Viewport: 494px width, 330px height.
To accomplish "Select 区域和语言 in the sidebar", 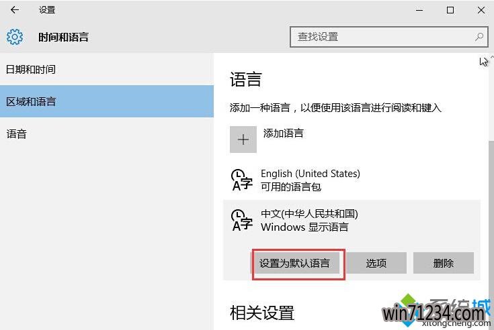I will tap(31, 101).
